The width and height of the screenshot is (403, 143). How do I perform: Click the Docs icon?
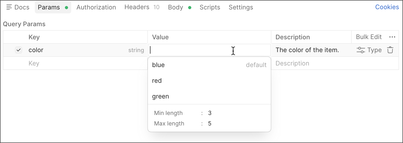coord(9,7)
